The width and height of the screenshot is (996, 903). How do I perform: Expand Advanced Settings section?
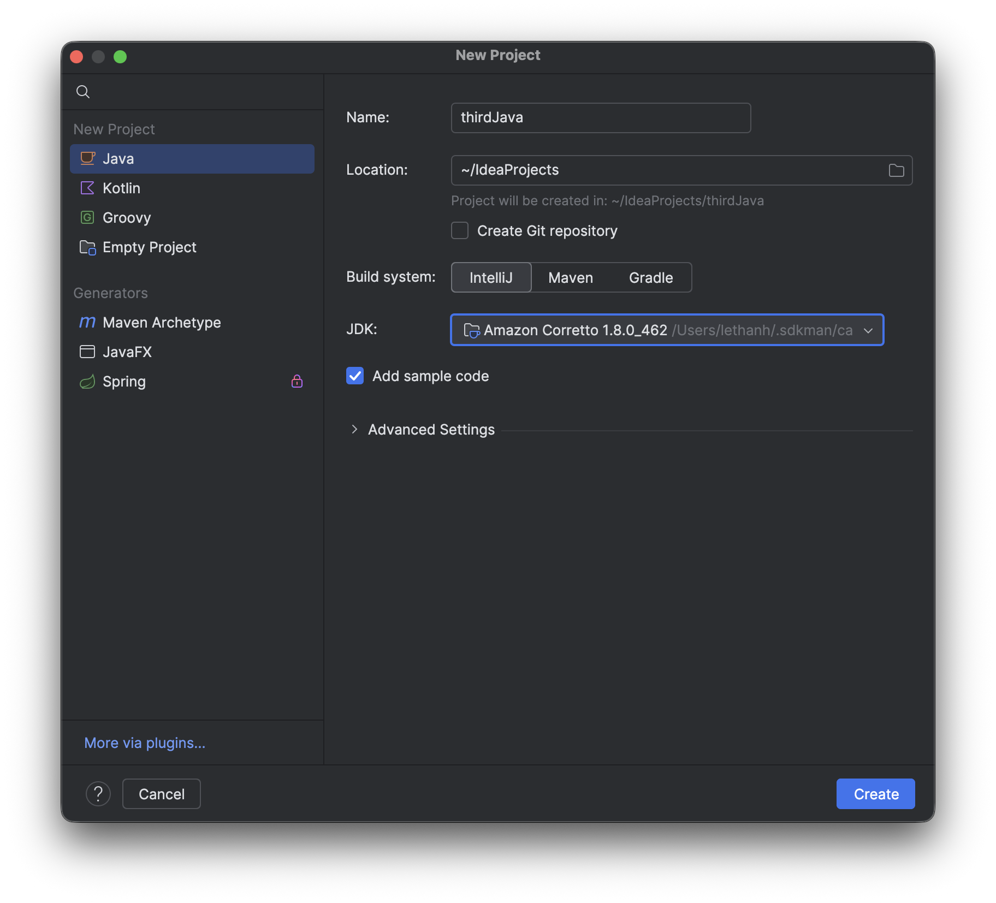coord(355,430)
